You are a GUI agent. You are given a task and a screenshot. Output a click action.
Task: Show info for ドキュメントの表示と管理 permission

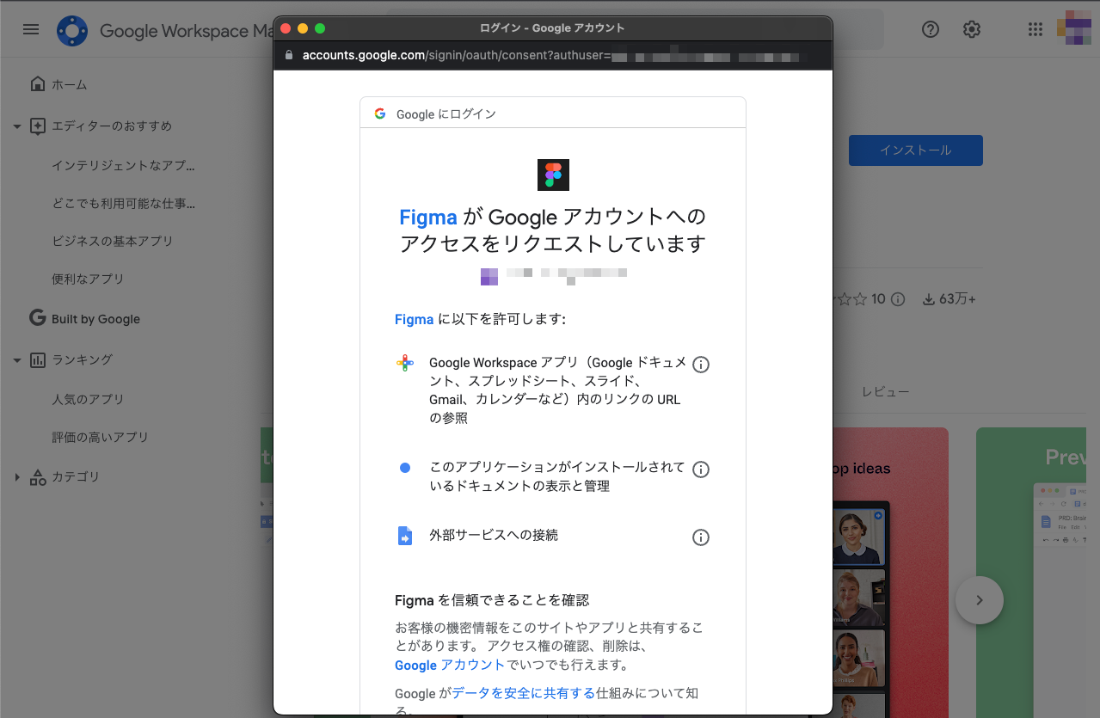tap(701, 469)
